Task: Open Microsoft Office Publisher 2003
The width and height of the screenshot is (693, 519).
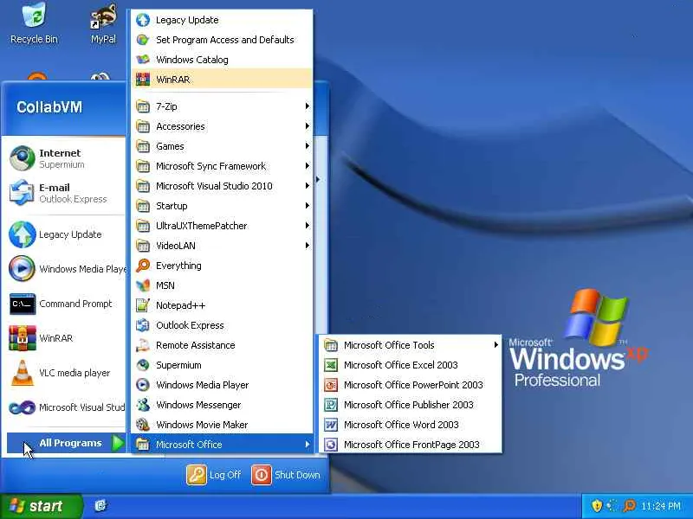Action: click(410, 405)
